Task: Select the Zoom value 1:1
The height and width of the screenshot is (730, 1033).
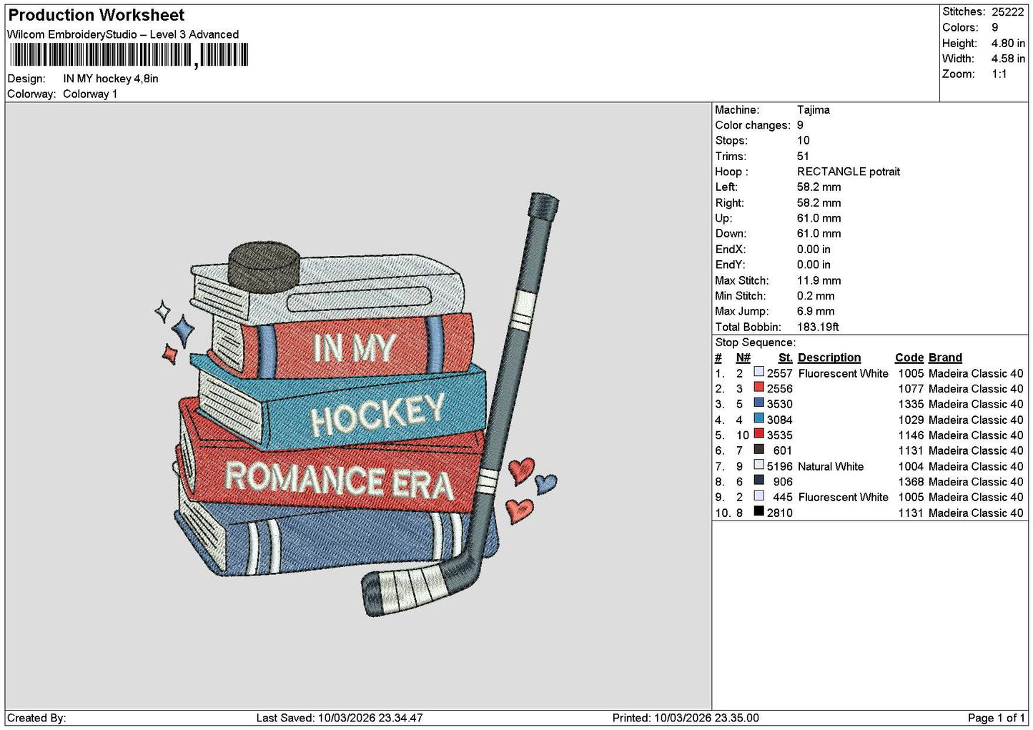Action: click(999, 74)
